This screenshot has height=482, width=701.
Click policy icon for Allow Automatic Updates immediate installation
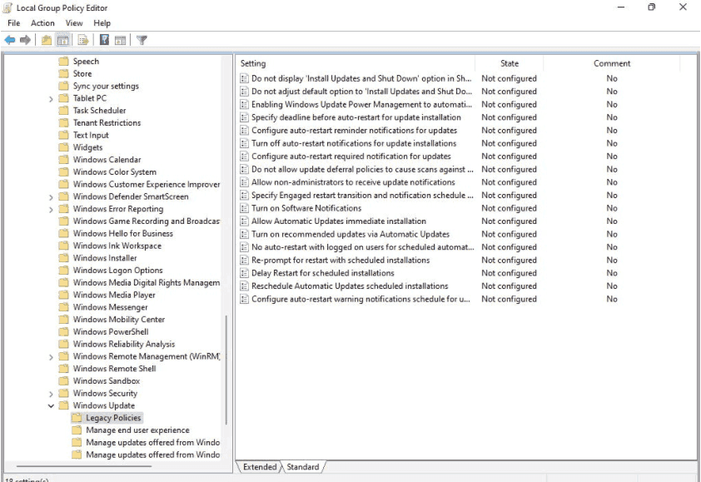point(244,221)
